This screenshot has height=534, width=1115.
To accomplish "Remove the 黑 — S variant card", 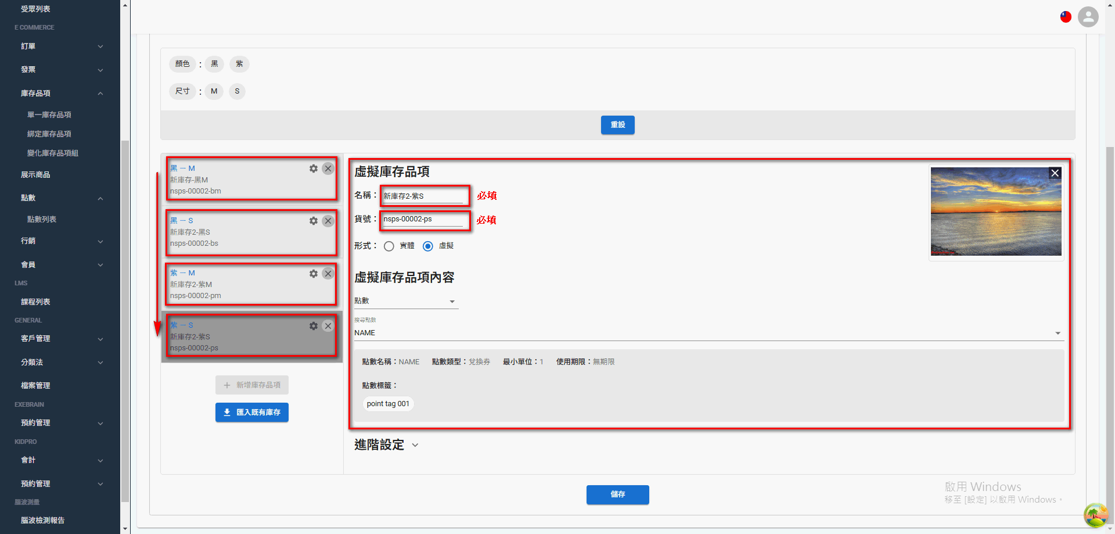I will click(x=328, y=221).
